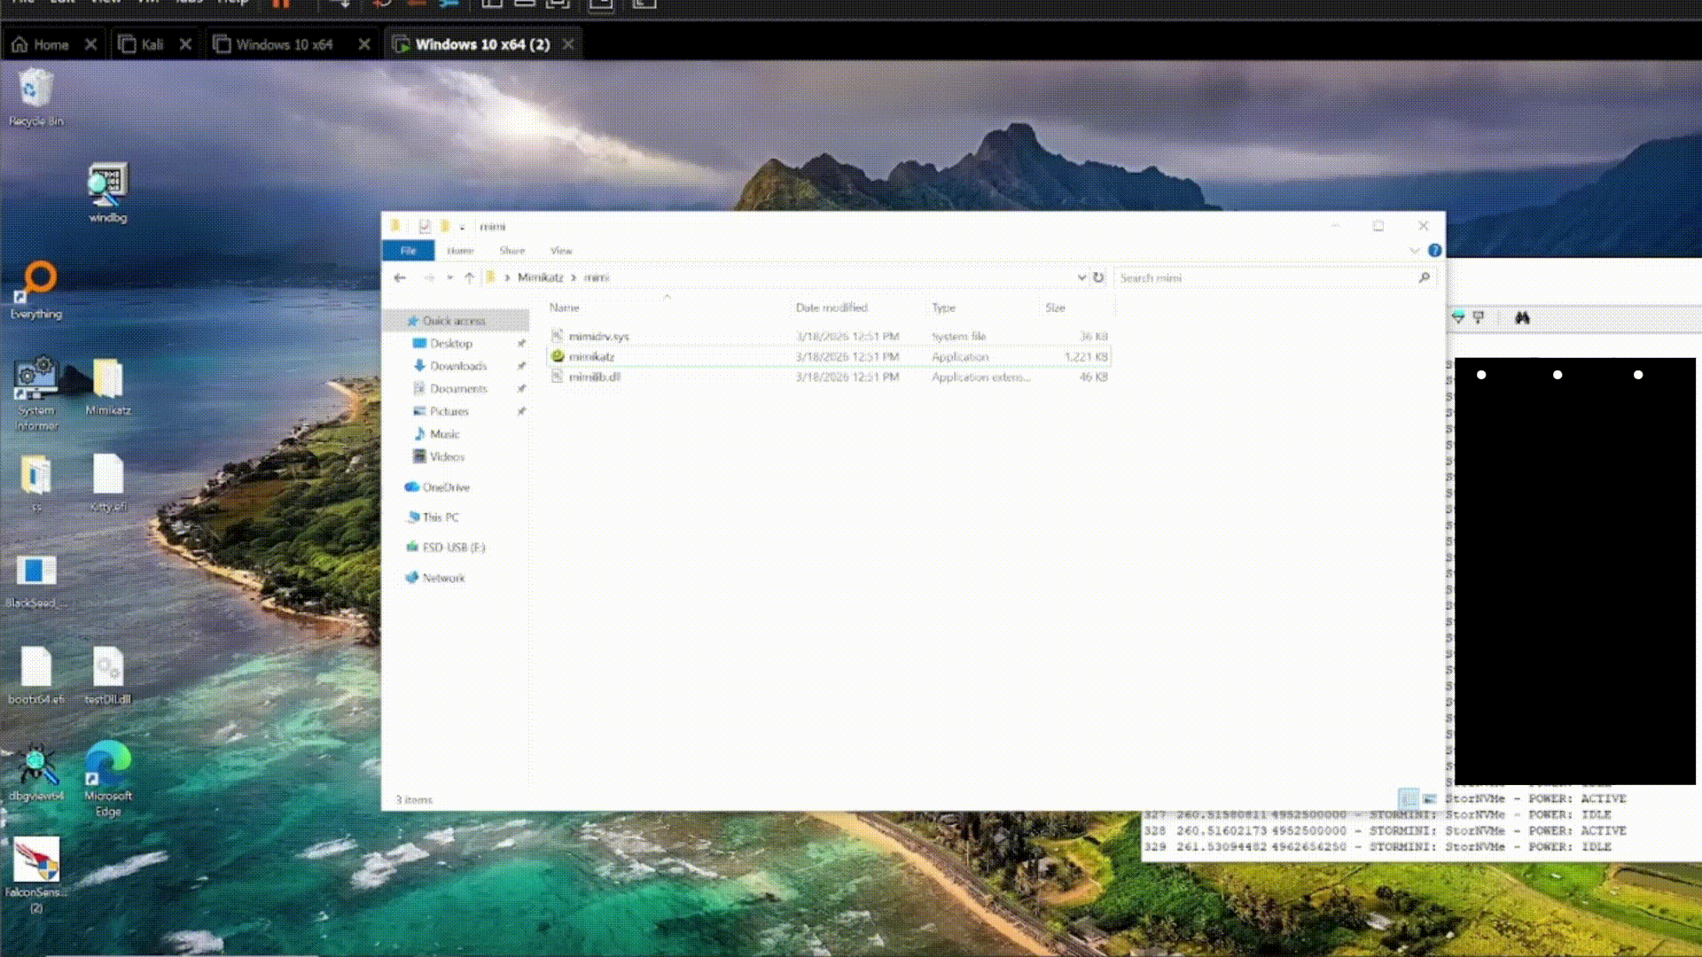Select the BlackSeed desktop icon
Viewport: 1702px width, 957px height.
point(35,580)
